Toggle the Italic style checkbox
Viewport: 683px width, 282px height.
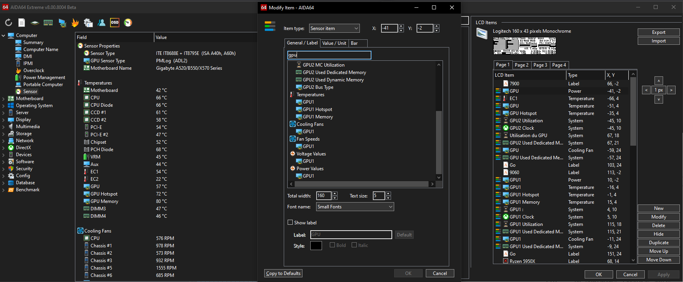point(354,245)
